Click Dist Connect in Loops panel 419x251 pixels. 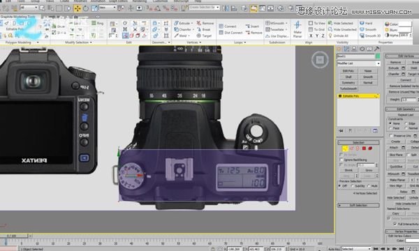click(230, 33)
